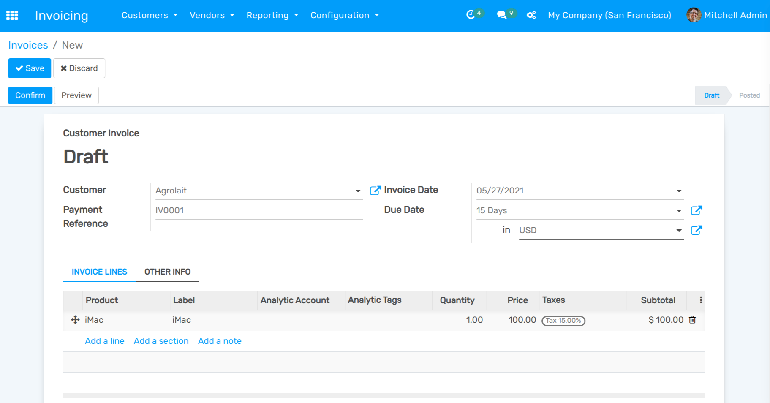Click the Add a line link
770x403 pixels.
point(105,341)
